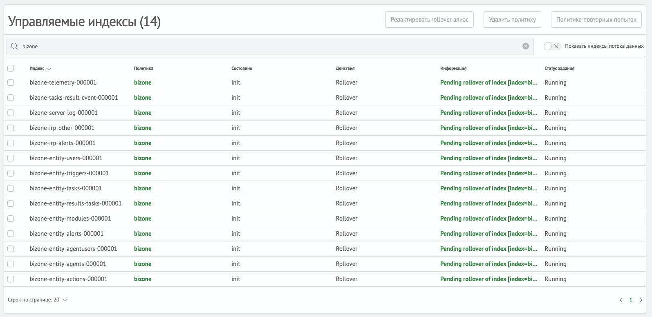Open Pending rollover info for bizone-irp-other-000001
652x317 pixels.
[x=489, y=128]
